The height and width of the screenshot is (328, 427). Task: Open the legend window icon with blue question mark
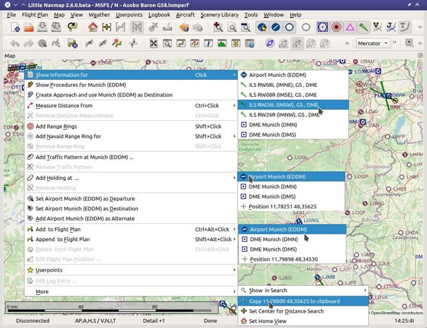coord(250,43)
